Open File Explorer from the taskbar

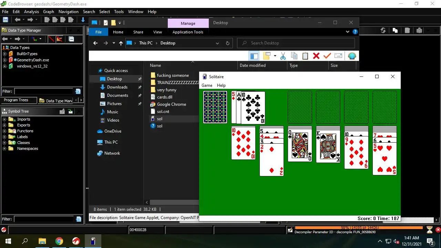point(42,241)
